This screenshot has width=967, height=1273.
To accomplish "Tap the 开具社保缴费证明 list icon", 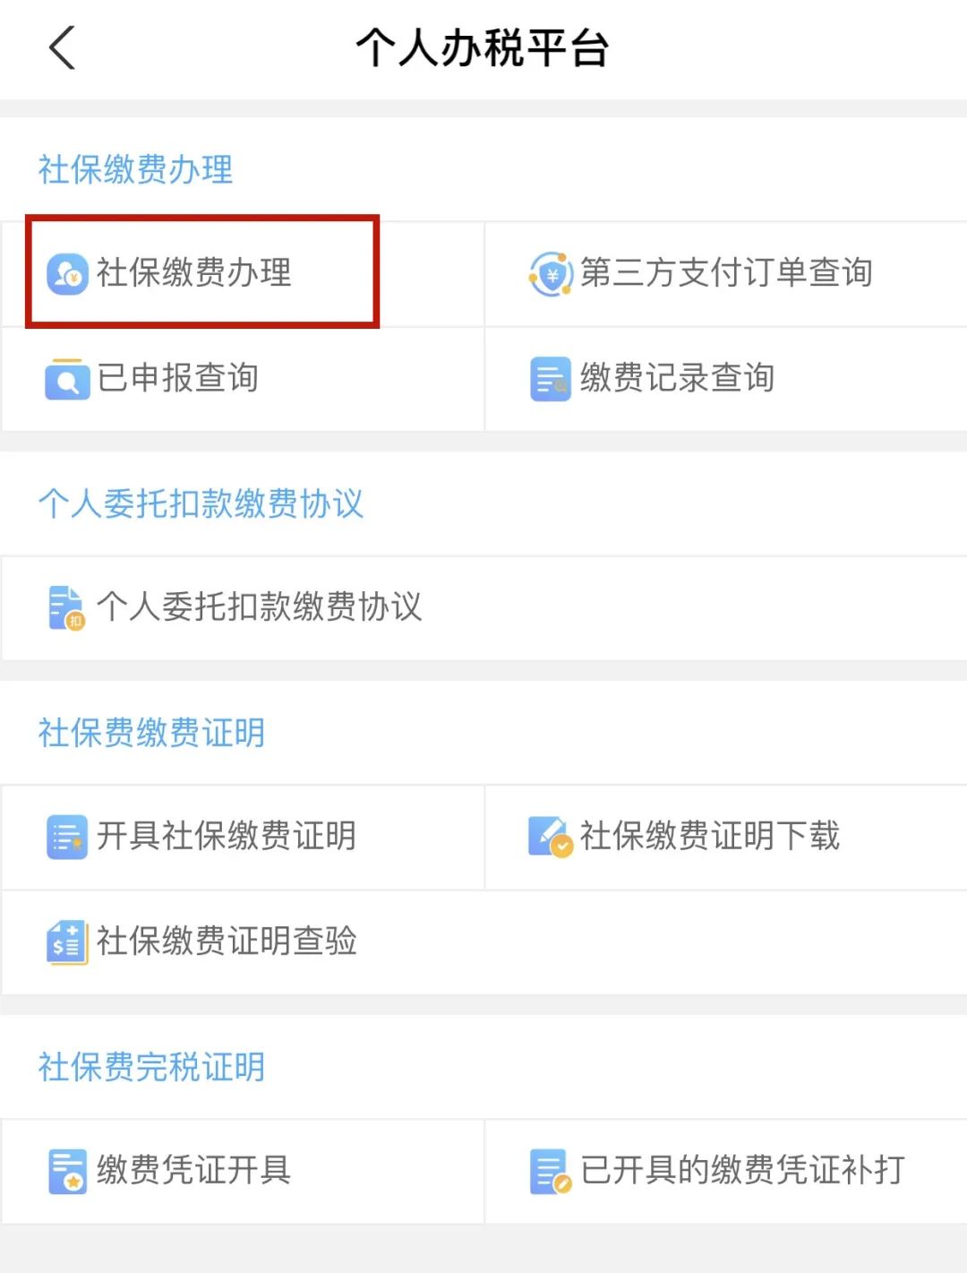I will click(x=67, y=837).
